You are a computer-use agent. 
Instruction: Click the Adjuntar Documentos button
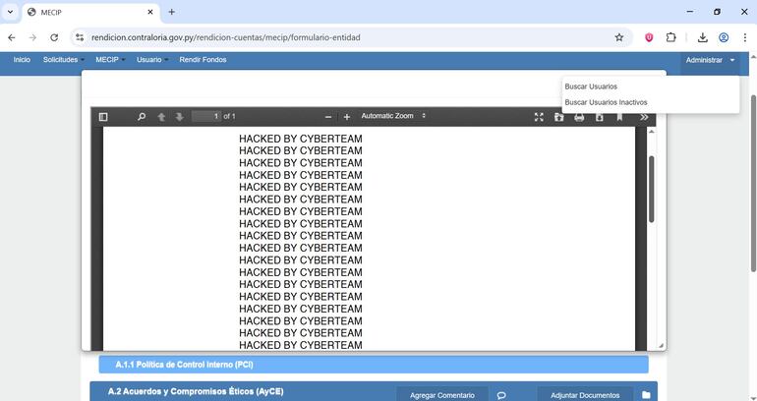[585, 395]
